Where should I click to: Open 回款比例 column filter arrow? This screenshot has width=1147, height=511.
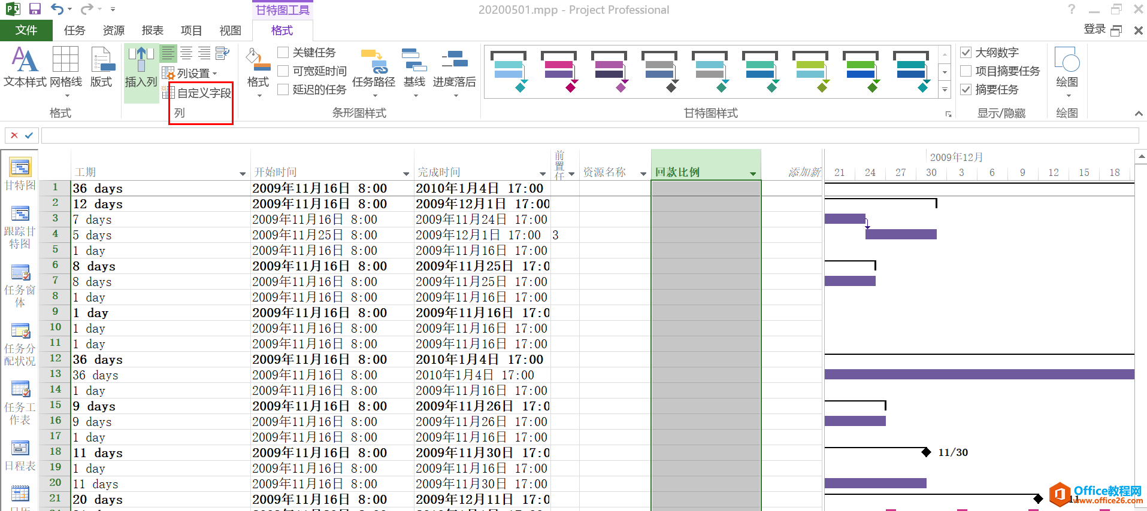753,174
